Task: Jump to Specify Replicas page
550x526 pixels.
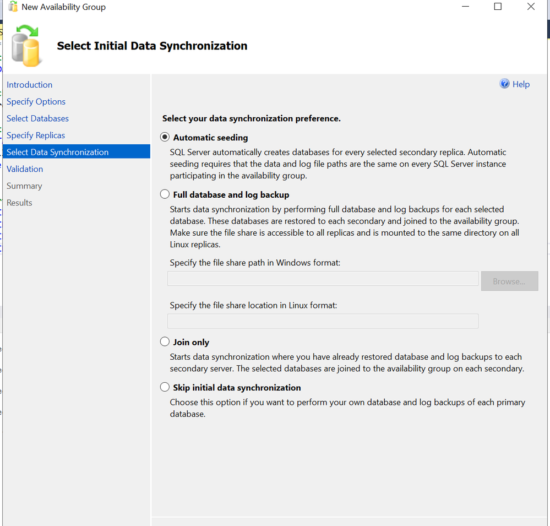Action: click(36, 135)
